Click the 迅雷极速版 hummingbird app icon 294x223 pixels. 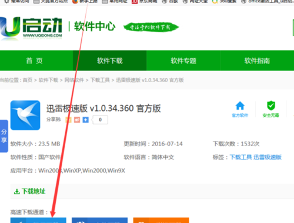point(25,115)
